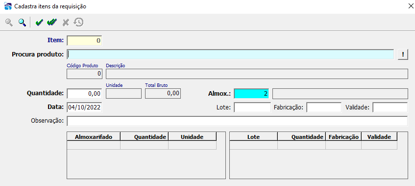Click the greyed-out magnifier search icon

pyautogui.click(x=9, y=22)
